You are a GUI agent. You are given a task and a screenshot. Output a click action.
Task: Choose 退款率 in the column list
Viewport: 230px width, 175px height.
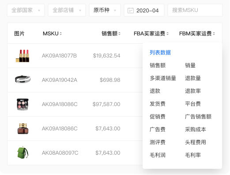tap(193, 91)
